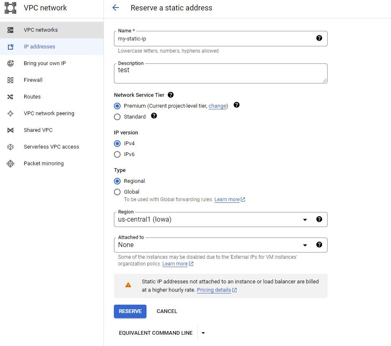Open Serverless VPC access
391x346 pixels.
[51, 146]
